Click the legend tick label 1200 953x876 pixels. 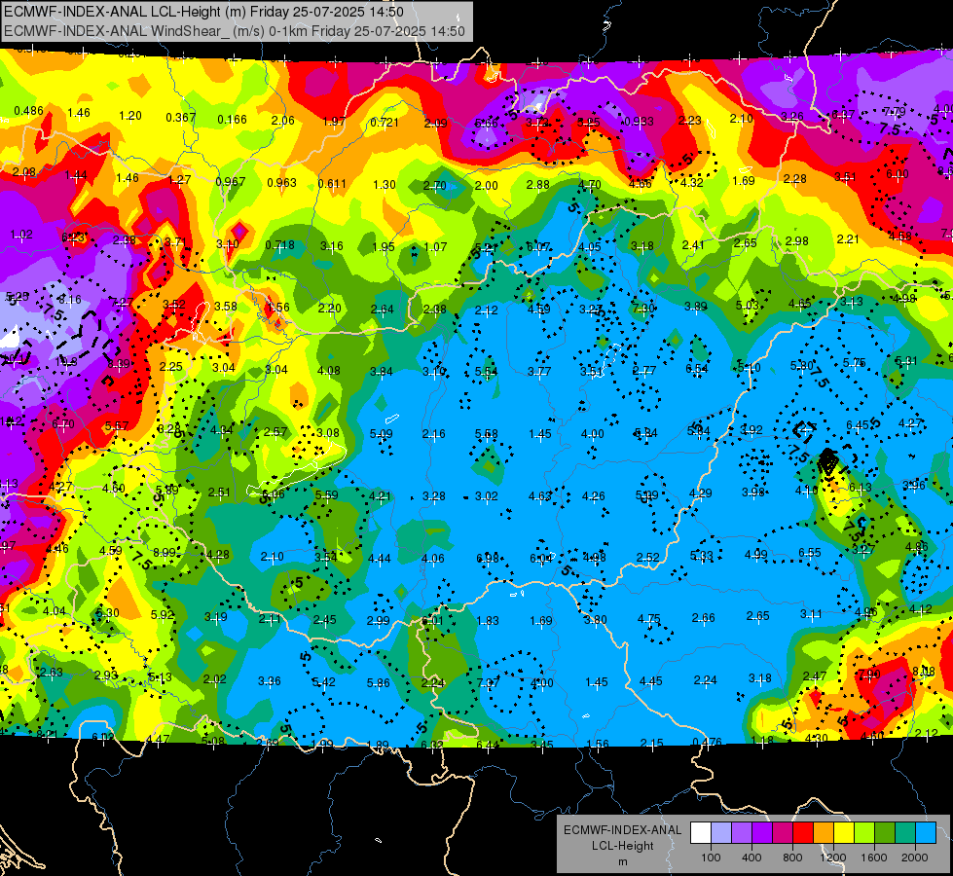(833, 858)
